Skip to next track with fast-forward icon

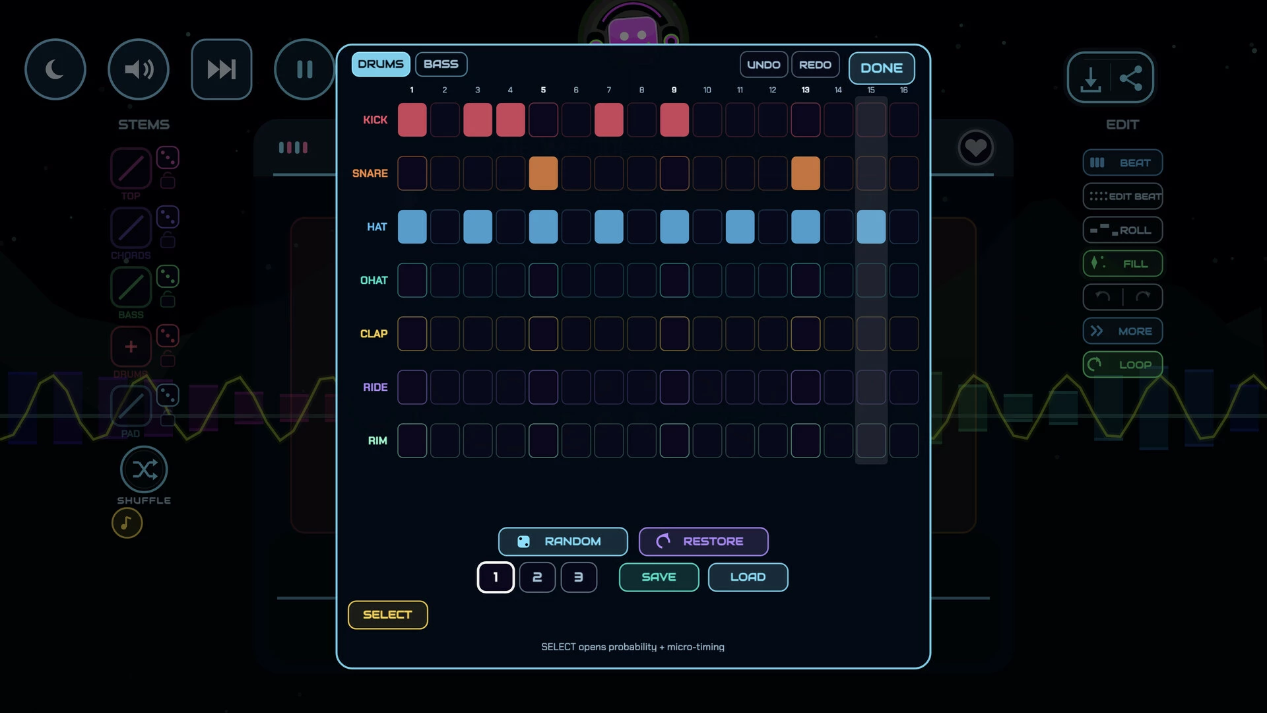[222, 69]
